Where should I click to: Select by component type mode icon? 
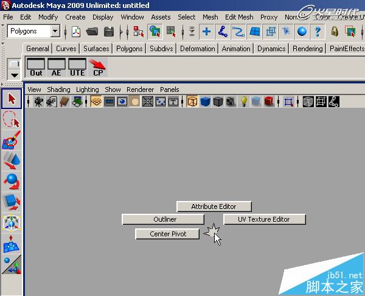coord(171,32)
